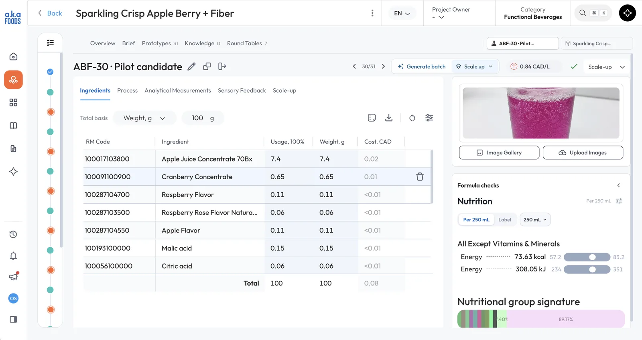The width and height of the screenshot is (642, 340).
Task: Click the Upload Images button
Action: (583, 153)
